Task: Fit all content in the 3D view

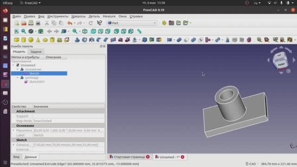Action: [x=17, y=32]
